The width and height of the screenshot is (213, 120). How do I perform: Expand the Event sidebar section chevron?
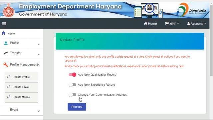[39, 111]
